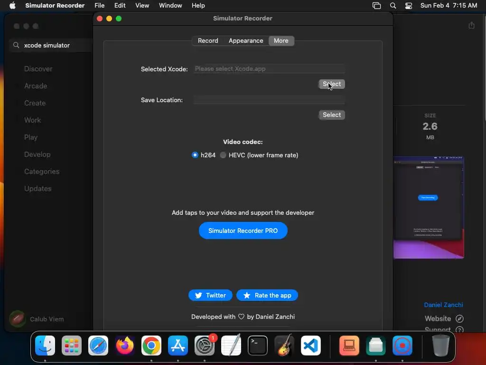Select HEVC (lower frame rate) codec
486x365 pixels.
coord(223,155)
